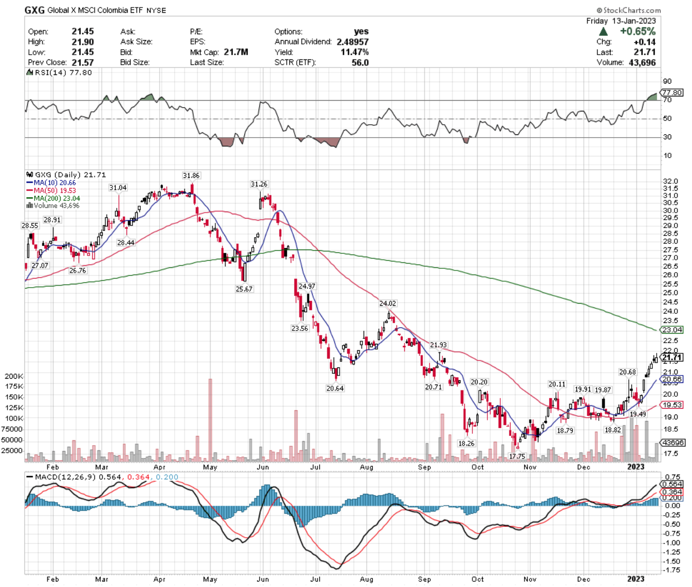Click the 31.26 peak price annotation
Viewport: 692px width, 587px height.
[x=259, y=184]
